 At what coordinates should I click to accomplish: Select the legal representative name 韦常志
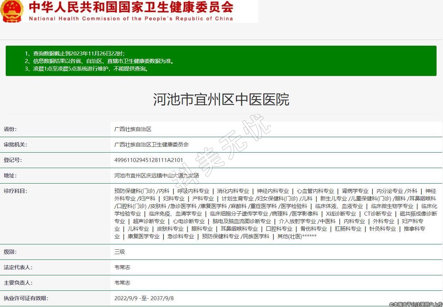point(122,267)
